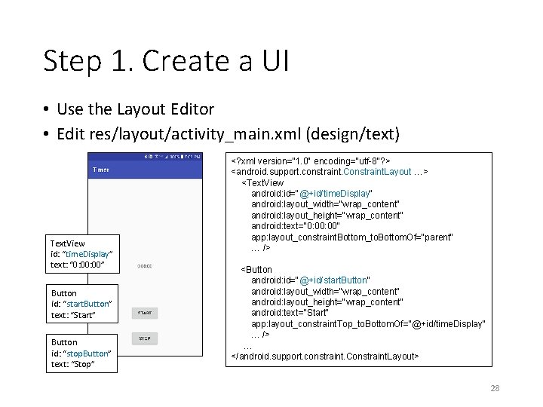Click the phone status bar icons
Screen dimensions: 543x407
point(173,157)
